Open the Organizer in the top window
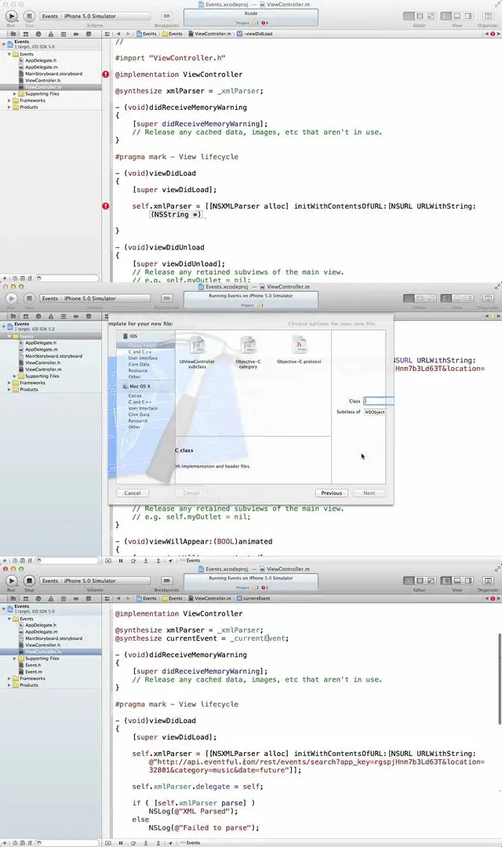This screenshot has height=847, width=502. 487,16
